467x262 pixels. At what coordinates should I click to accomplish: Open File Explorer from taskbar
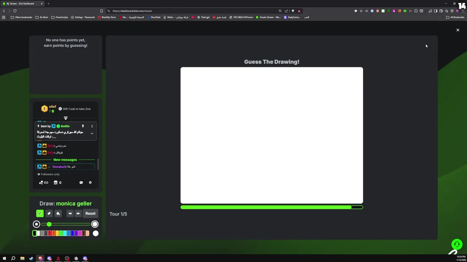(22, 258)
